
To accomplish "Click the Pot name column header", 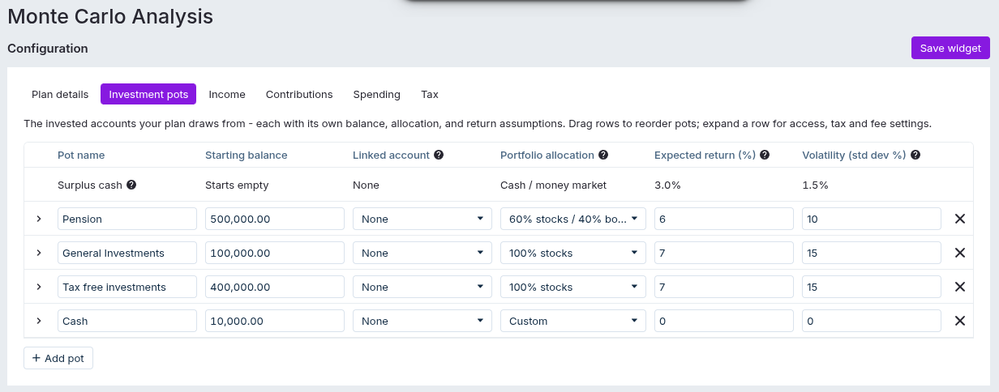I will tap(81, 155).
